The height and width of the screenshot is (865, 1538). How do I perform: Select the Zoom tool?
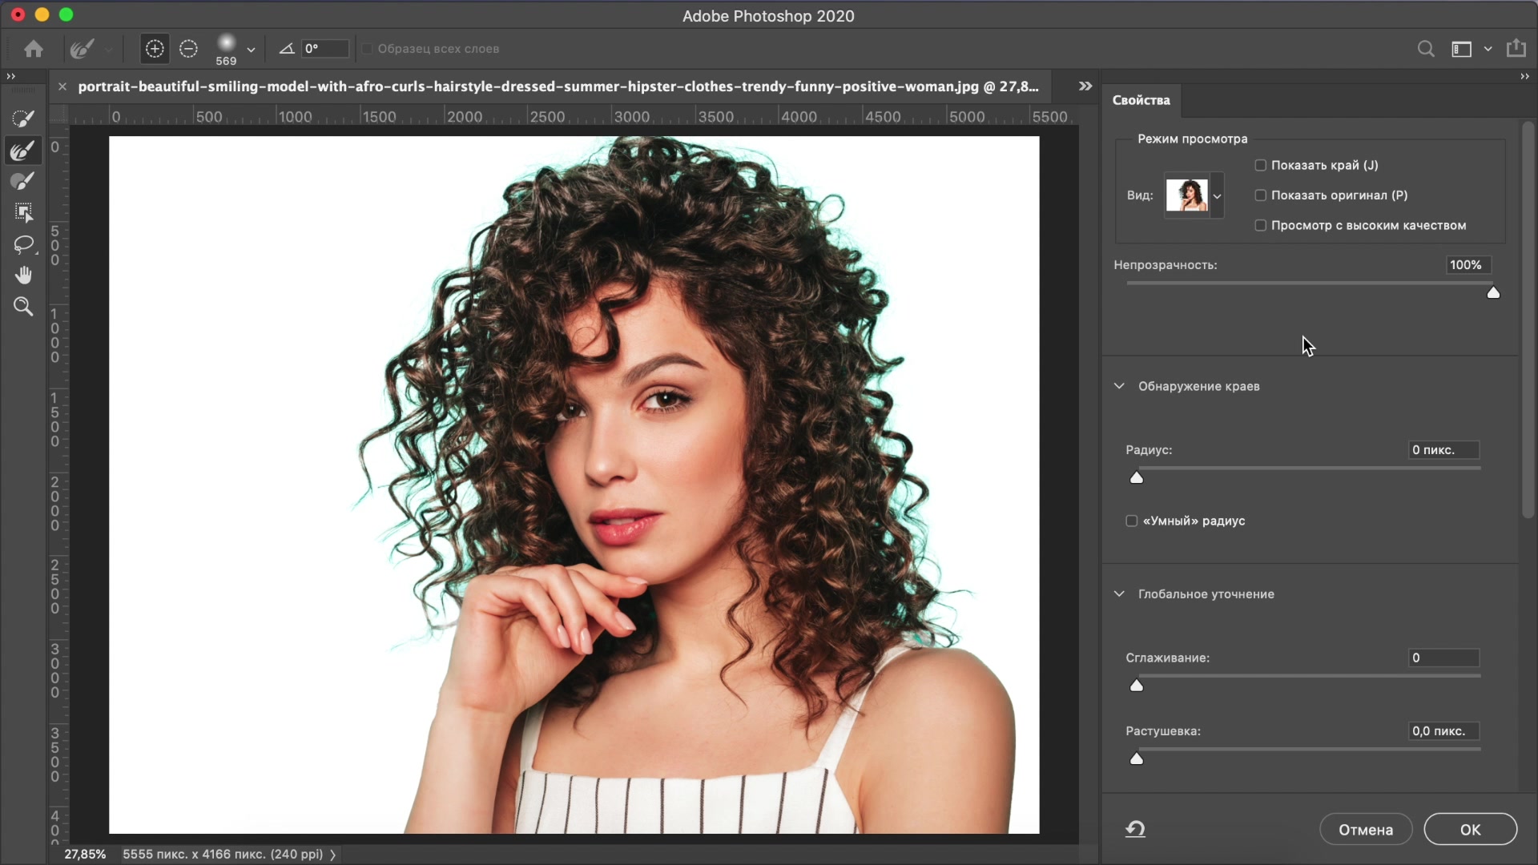[23, 307]
